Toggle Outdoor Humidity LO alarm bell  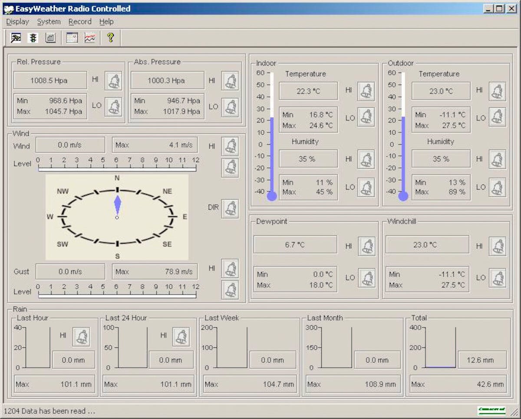pyautogui.click(x=498, y=187)
